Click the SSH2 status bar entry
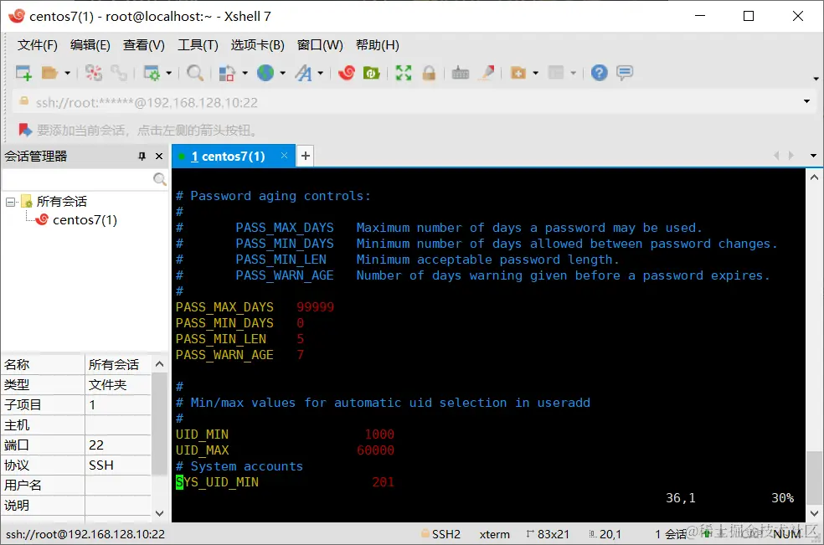Screen dimensions: 824x545 (441, 534)
